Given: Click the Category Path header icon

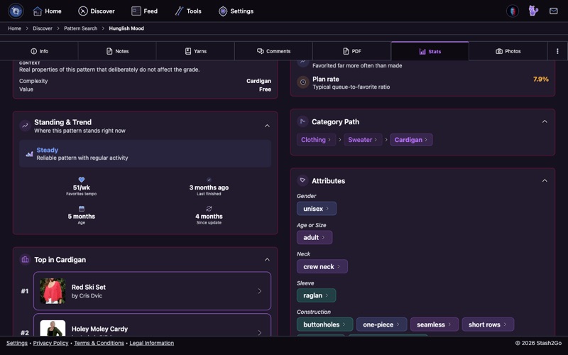Looking at the screenshot, I should pos(302,121).
